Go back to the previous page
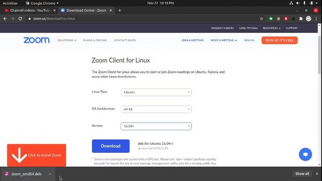The width and height of the screenshot is (322, 181). click(5, 19)
